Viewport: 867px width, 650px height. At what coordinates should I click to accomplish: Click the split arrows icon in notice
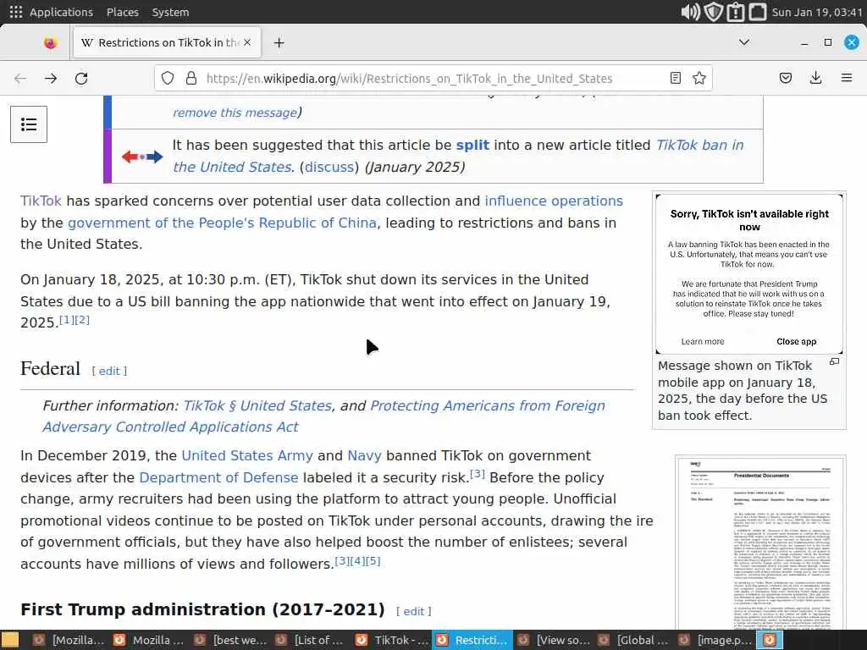tap(142, 157)
